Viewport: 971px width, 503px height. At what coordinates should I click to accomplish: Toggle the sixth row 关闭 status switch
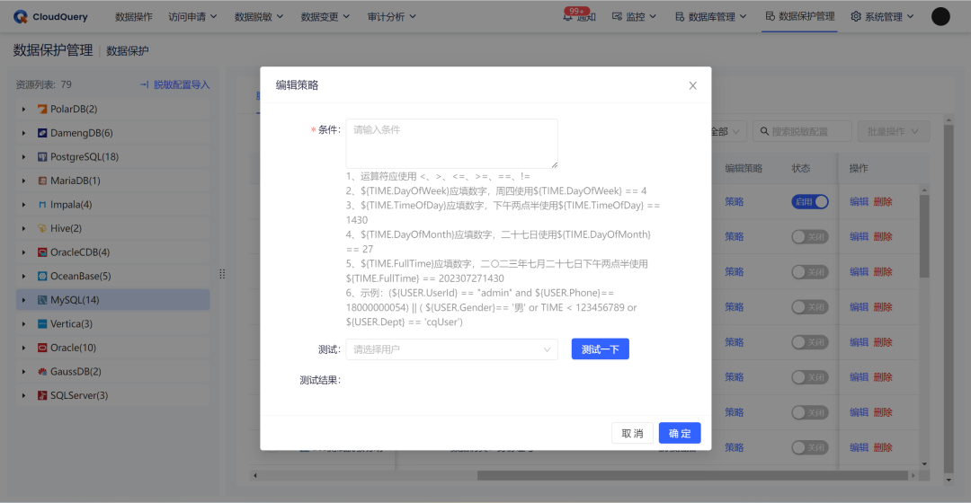(810, 377)
